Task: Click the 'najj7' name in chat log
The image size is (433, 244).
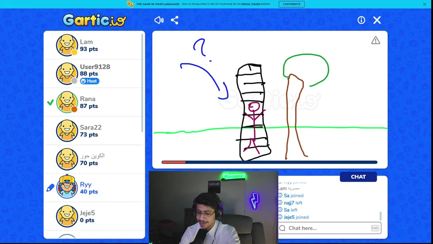Action: click(x=289, y=203)
